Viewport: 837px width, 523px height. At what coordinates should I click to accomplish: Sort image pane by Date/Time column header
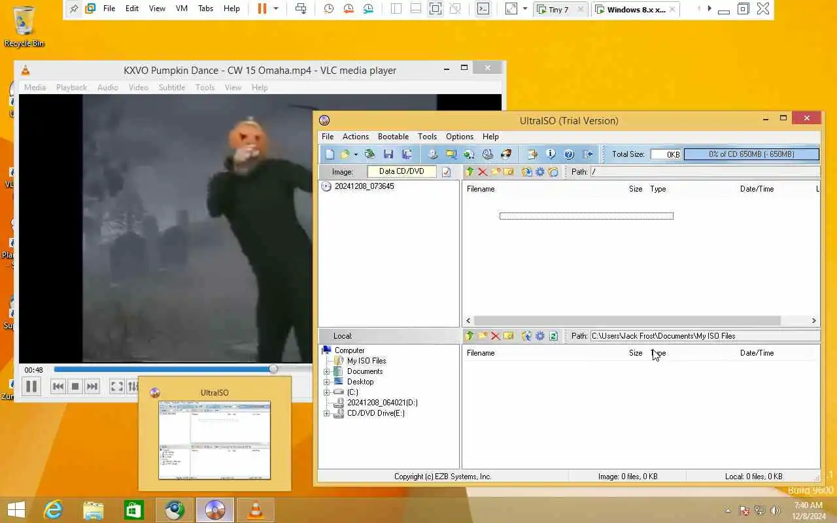click(757, 189)
